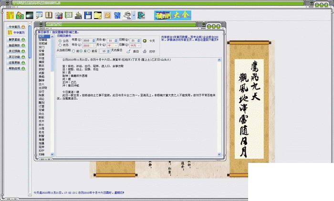This screenshot has width=334, height=201.
Task: Click the blue floppy disk save icon
Action: tap(88, 15)
